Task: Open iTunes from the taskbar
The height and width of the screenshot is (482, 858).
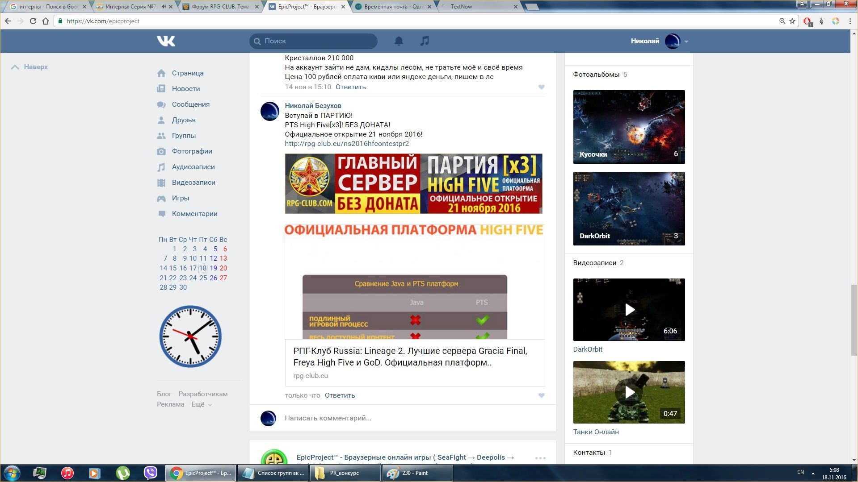Action: (67, 473)
